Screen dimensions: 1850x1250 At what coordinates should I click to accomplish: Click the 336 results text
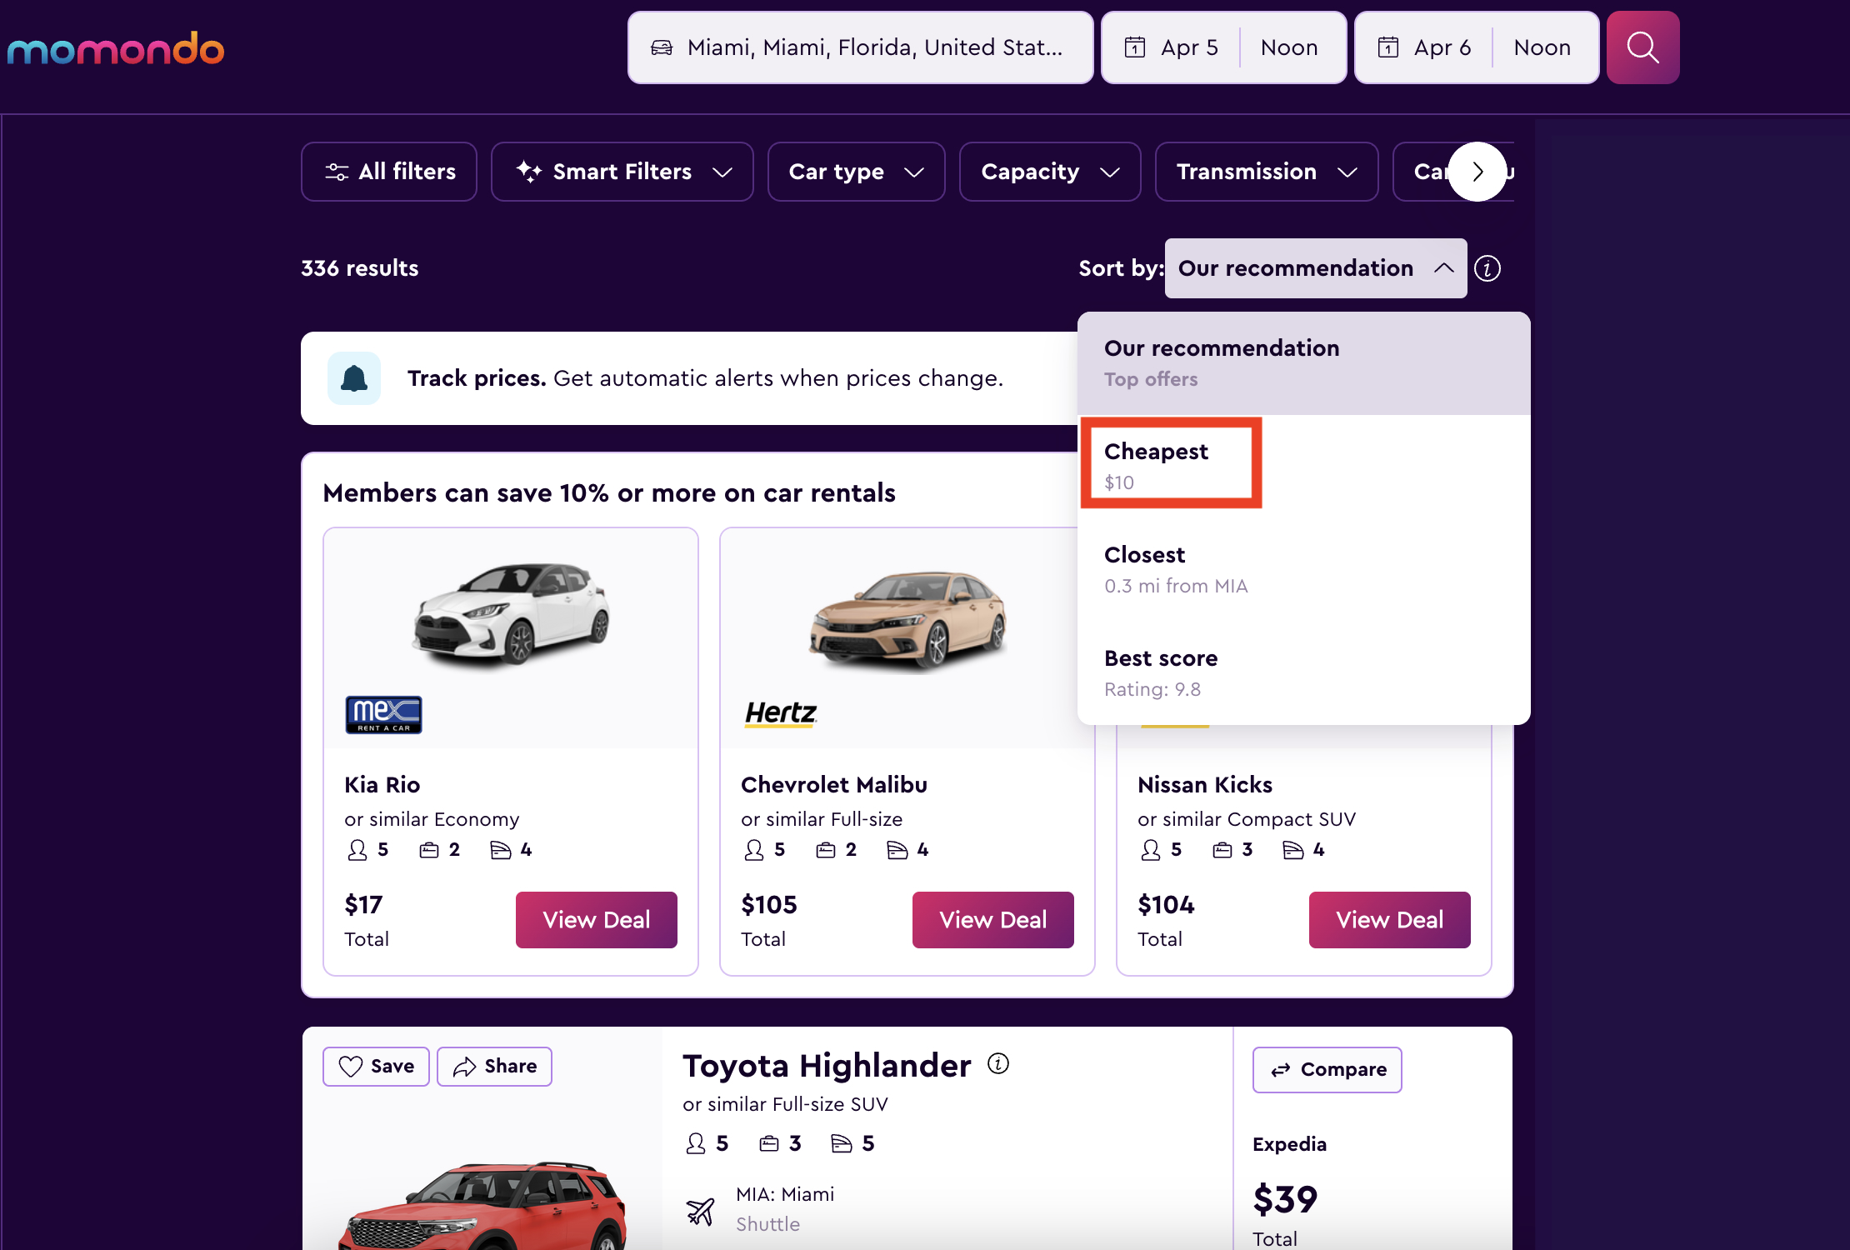tap(360, 268)
